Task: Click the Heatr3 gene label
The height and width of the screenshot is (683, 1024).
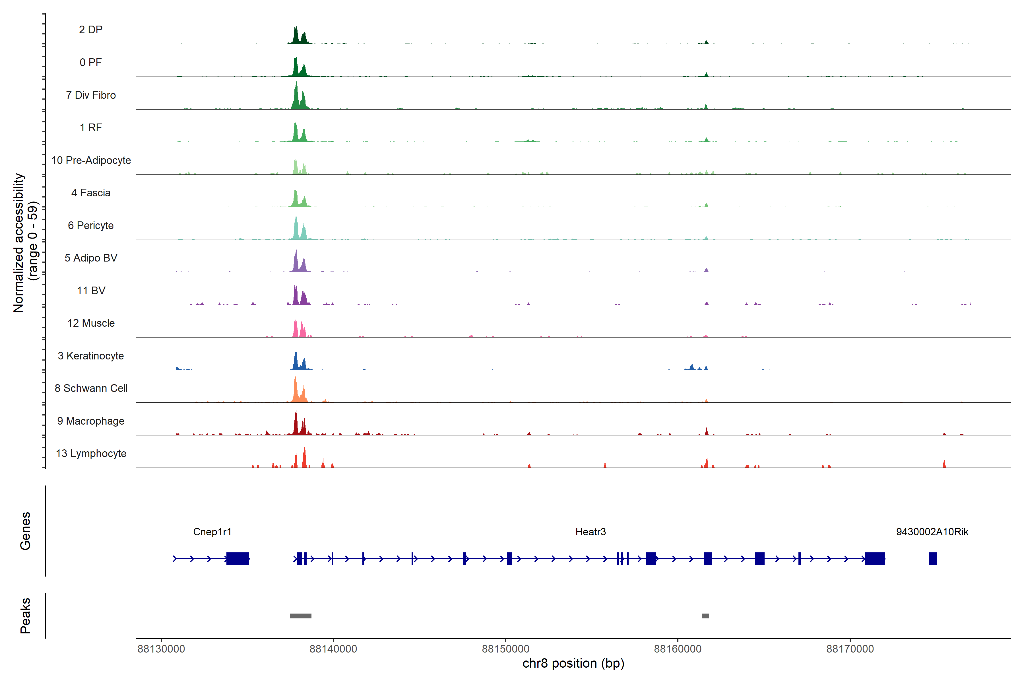Action: click(591, 531)
